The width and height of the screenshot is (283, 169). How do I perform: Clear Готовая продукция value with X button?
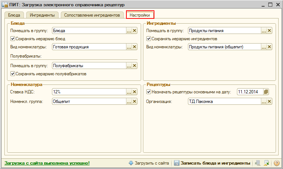pos(134,47)
